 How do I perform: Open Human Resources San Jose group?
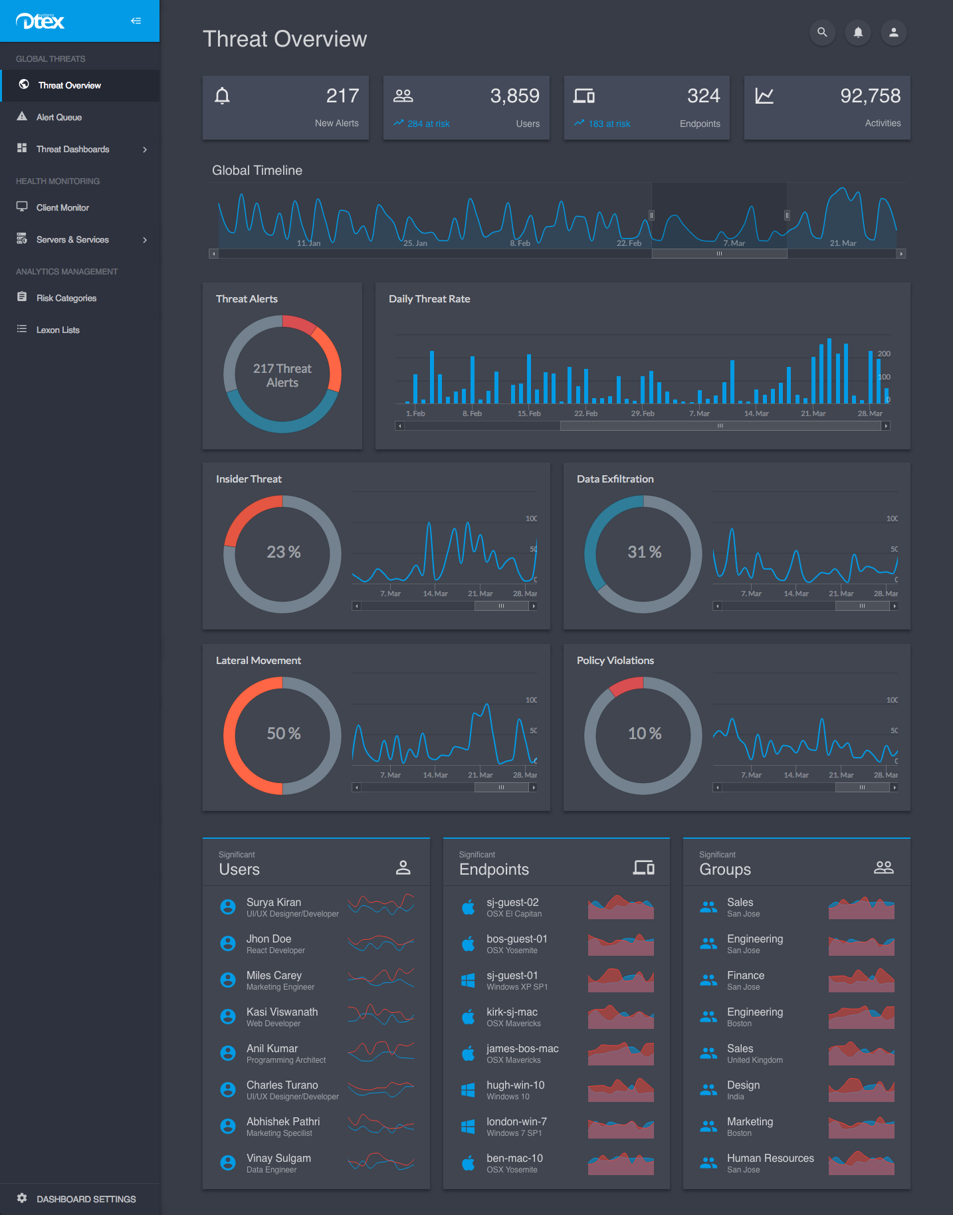click(797, 1163)
